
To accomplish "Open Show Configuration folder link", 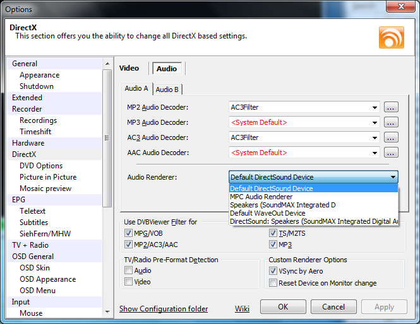I will point(164,309).
